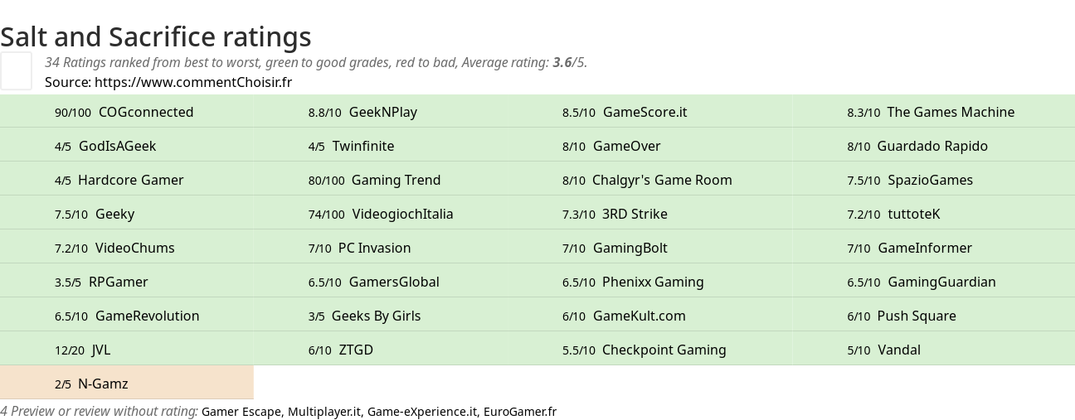Open the Twinfinite review entry

(381, 146)
